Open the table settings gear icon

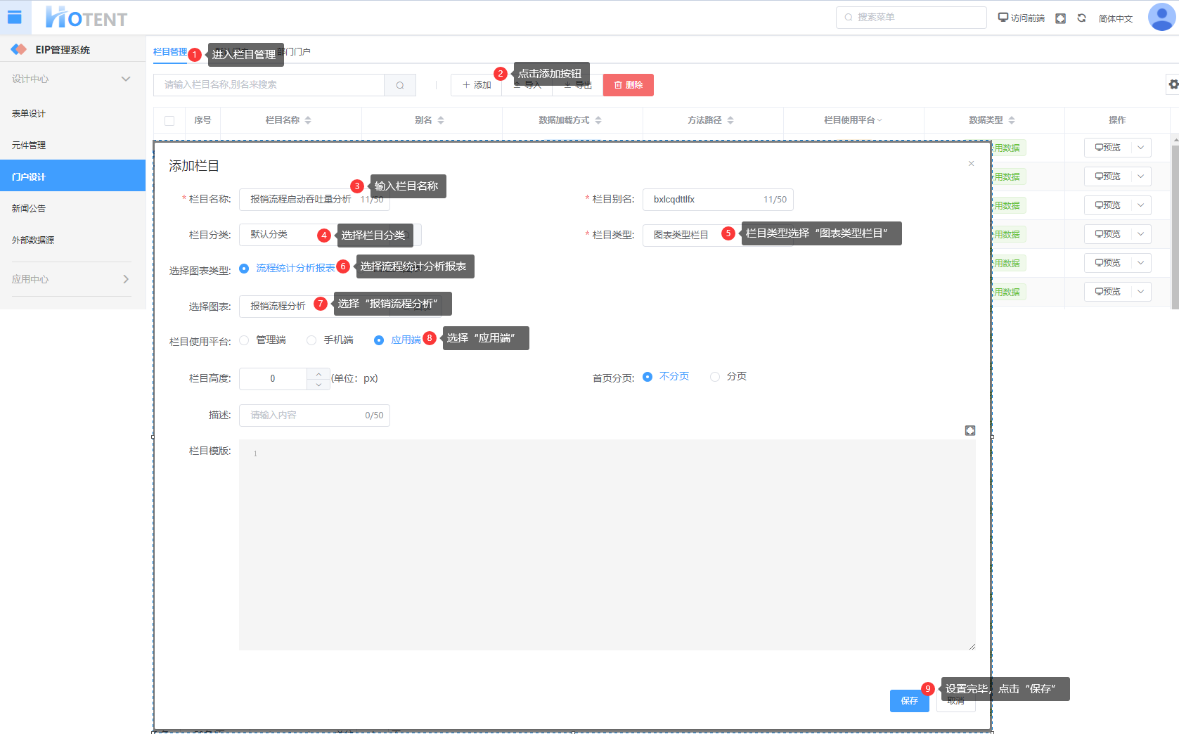1173,84
